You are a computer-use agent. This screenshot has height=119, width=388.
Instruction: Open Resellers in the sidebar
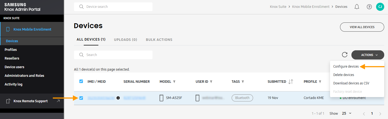tap(12, 58)
